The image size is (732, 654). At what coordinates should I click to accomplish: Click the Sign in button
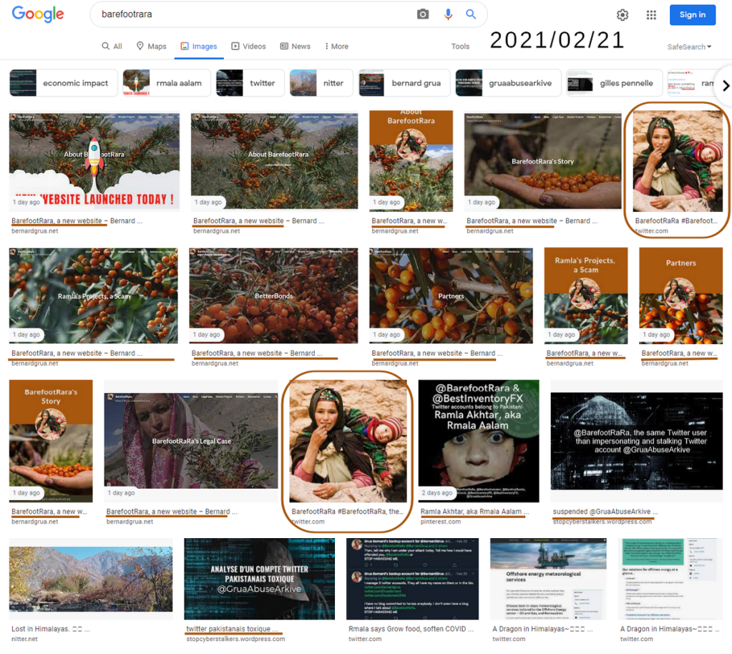click(x=692, y=14)
